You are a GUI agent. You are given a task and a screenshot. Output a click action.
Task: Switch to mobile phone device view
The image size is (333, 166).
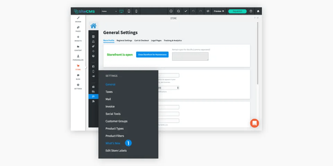click(136, 11)
